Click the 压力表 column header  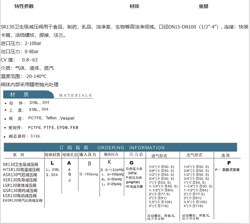pos(136,154)
